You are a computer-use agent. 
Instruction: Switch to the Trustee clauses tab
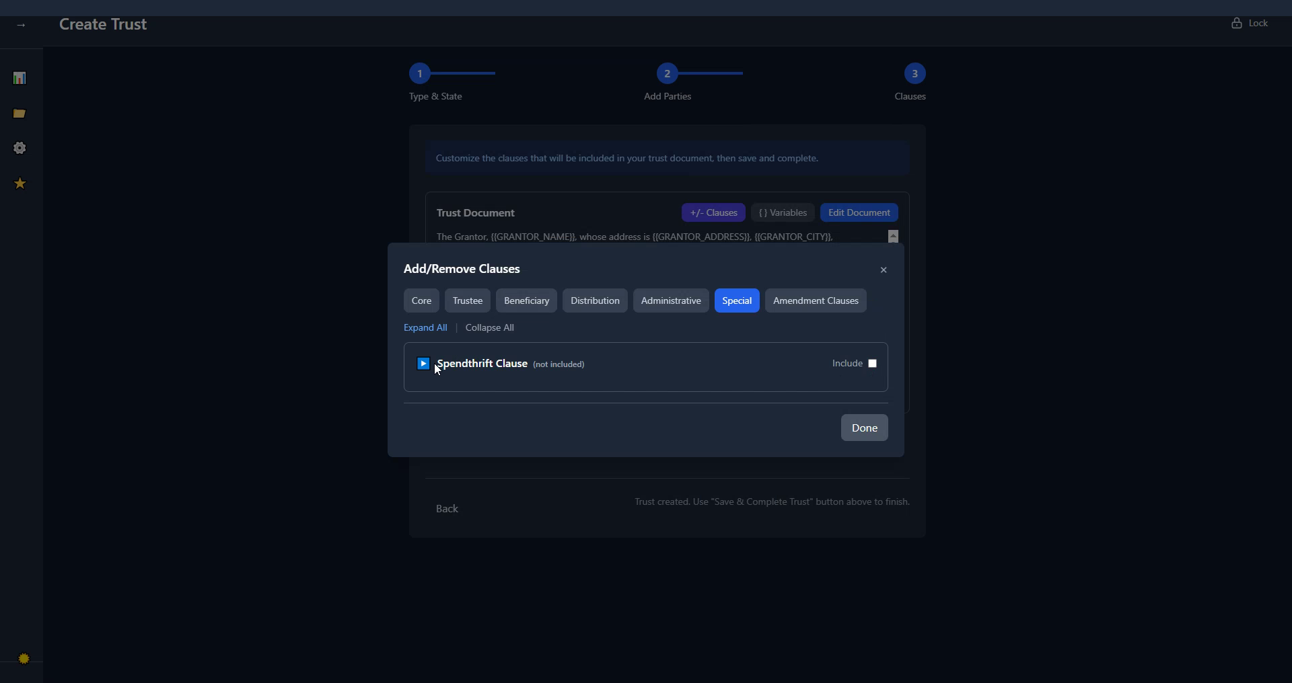(468, 300)
